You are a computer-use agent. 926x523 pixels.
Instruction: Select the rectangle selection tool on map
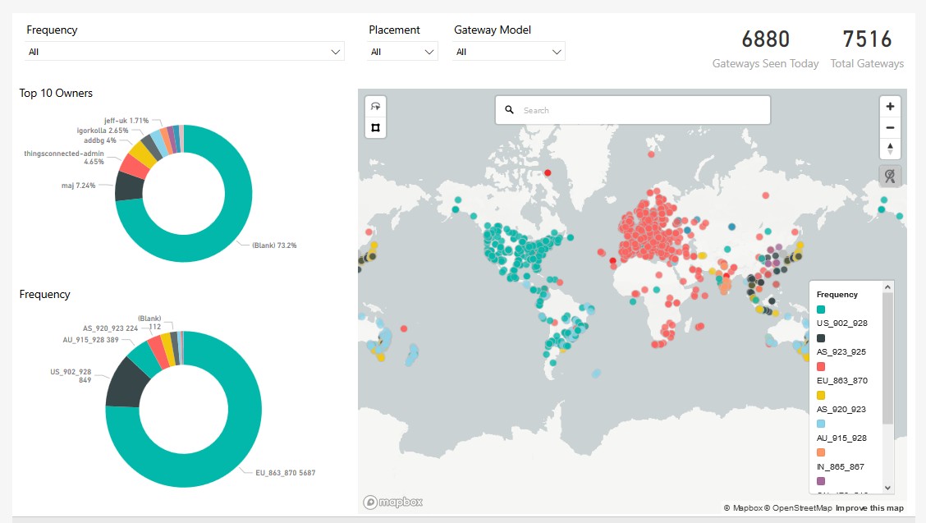[x=375, y=127]
